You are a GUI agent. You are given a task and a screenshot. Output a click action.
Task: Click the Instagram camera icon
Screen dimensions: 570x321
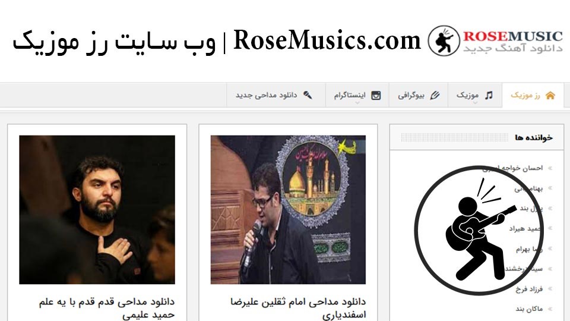coord(376,95)
